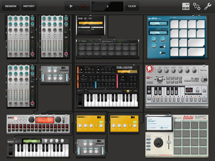Image resolution: width=215 pixels, height=161 pixels.
Task: Open the yellow preset display on RS-4000
Action: click(x=127, y=72)
